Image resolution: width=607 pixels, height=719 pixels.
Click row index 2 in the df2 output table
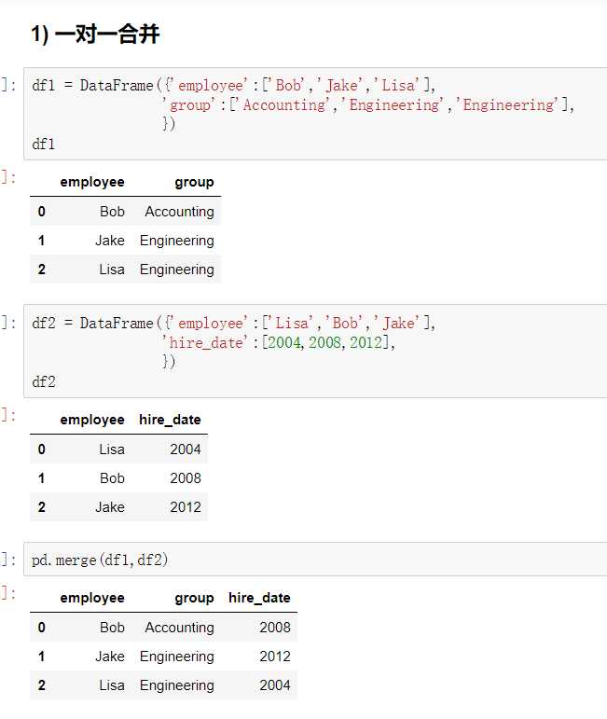click(x=41, y=507)
